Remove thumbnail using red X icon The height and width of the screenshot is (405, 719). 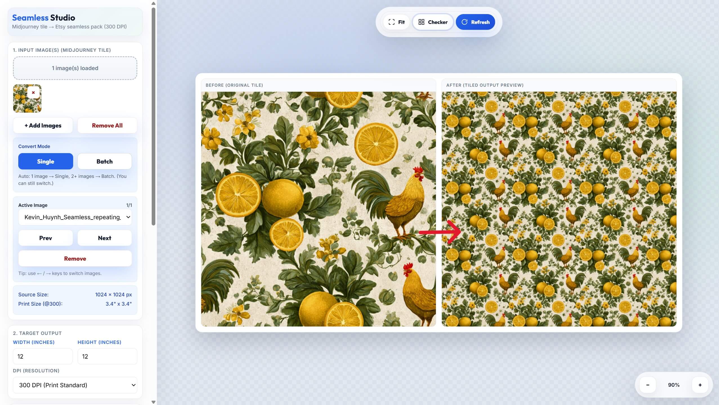click(33, 93)
